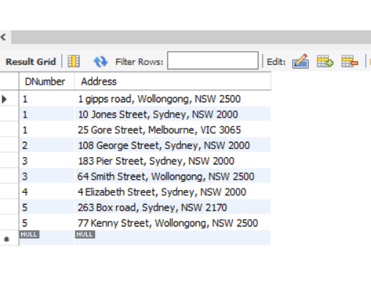Image resolution: width=371 pixels, height=285 pixels.
Task: Click the Result Grid label
Action: point(31,61)
